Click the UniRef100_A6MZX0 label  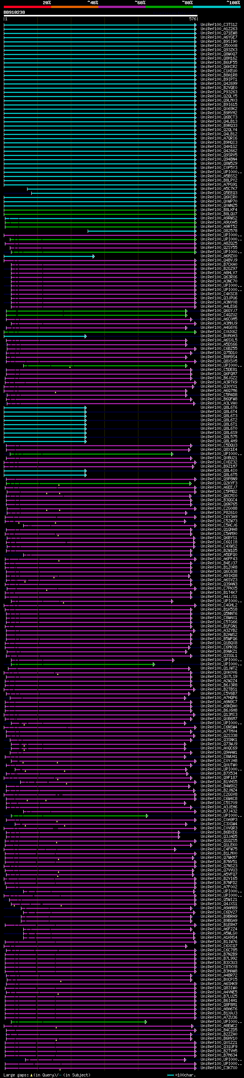[x=219, y=256]
